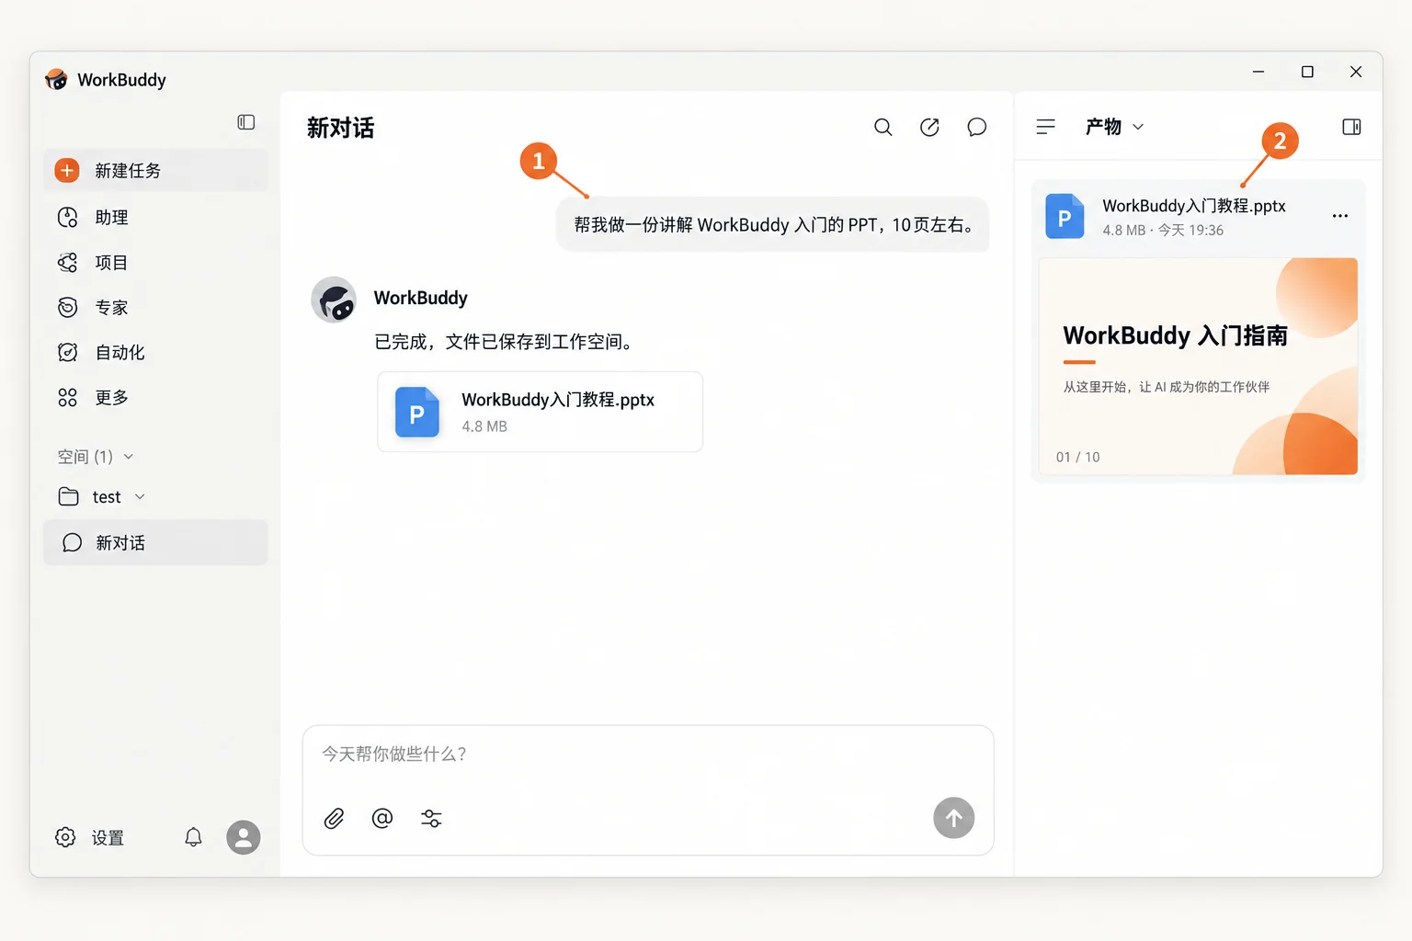This screenshot has width=1412, height=941.
Task: Open the input options sliders icon
Action: tap(431, 818)
